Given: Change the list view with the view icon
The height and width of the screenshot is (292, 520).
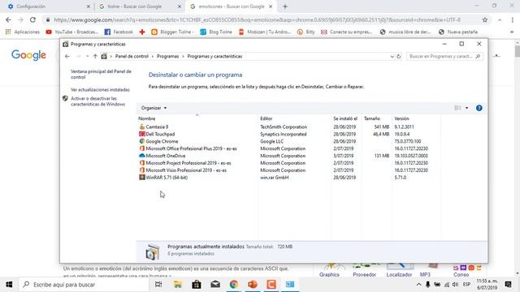Looking at the screenshot, I should (x=457, y=108).
